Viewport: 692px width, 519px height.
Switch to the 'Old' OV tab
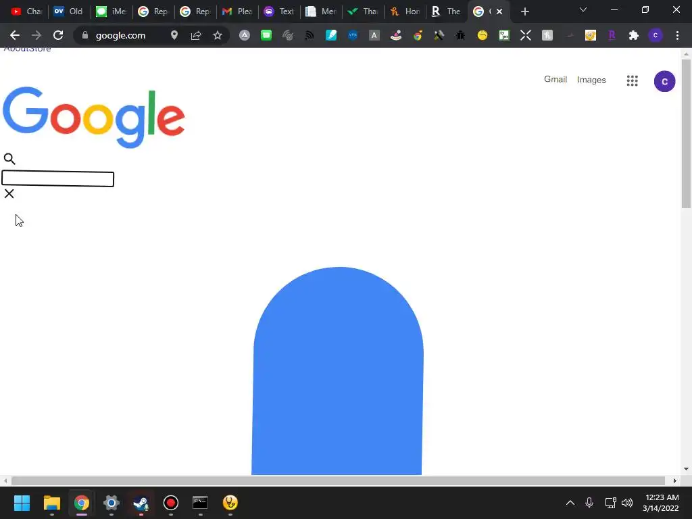click(69, 11)
